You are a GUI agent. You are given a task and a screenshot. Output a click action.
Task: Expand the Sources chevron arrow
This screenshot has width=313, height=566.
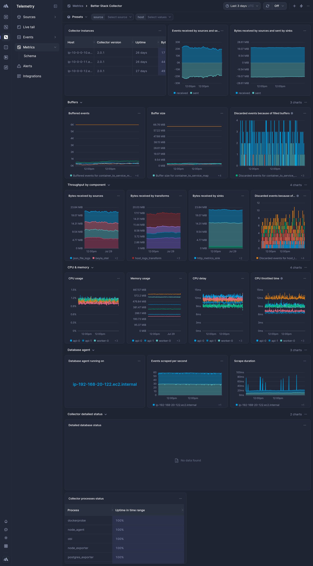55,17
